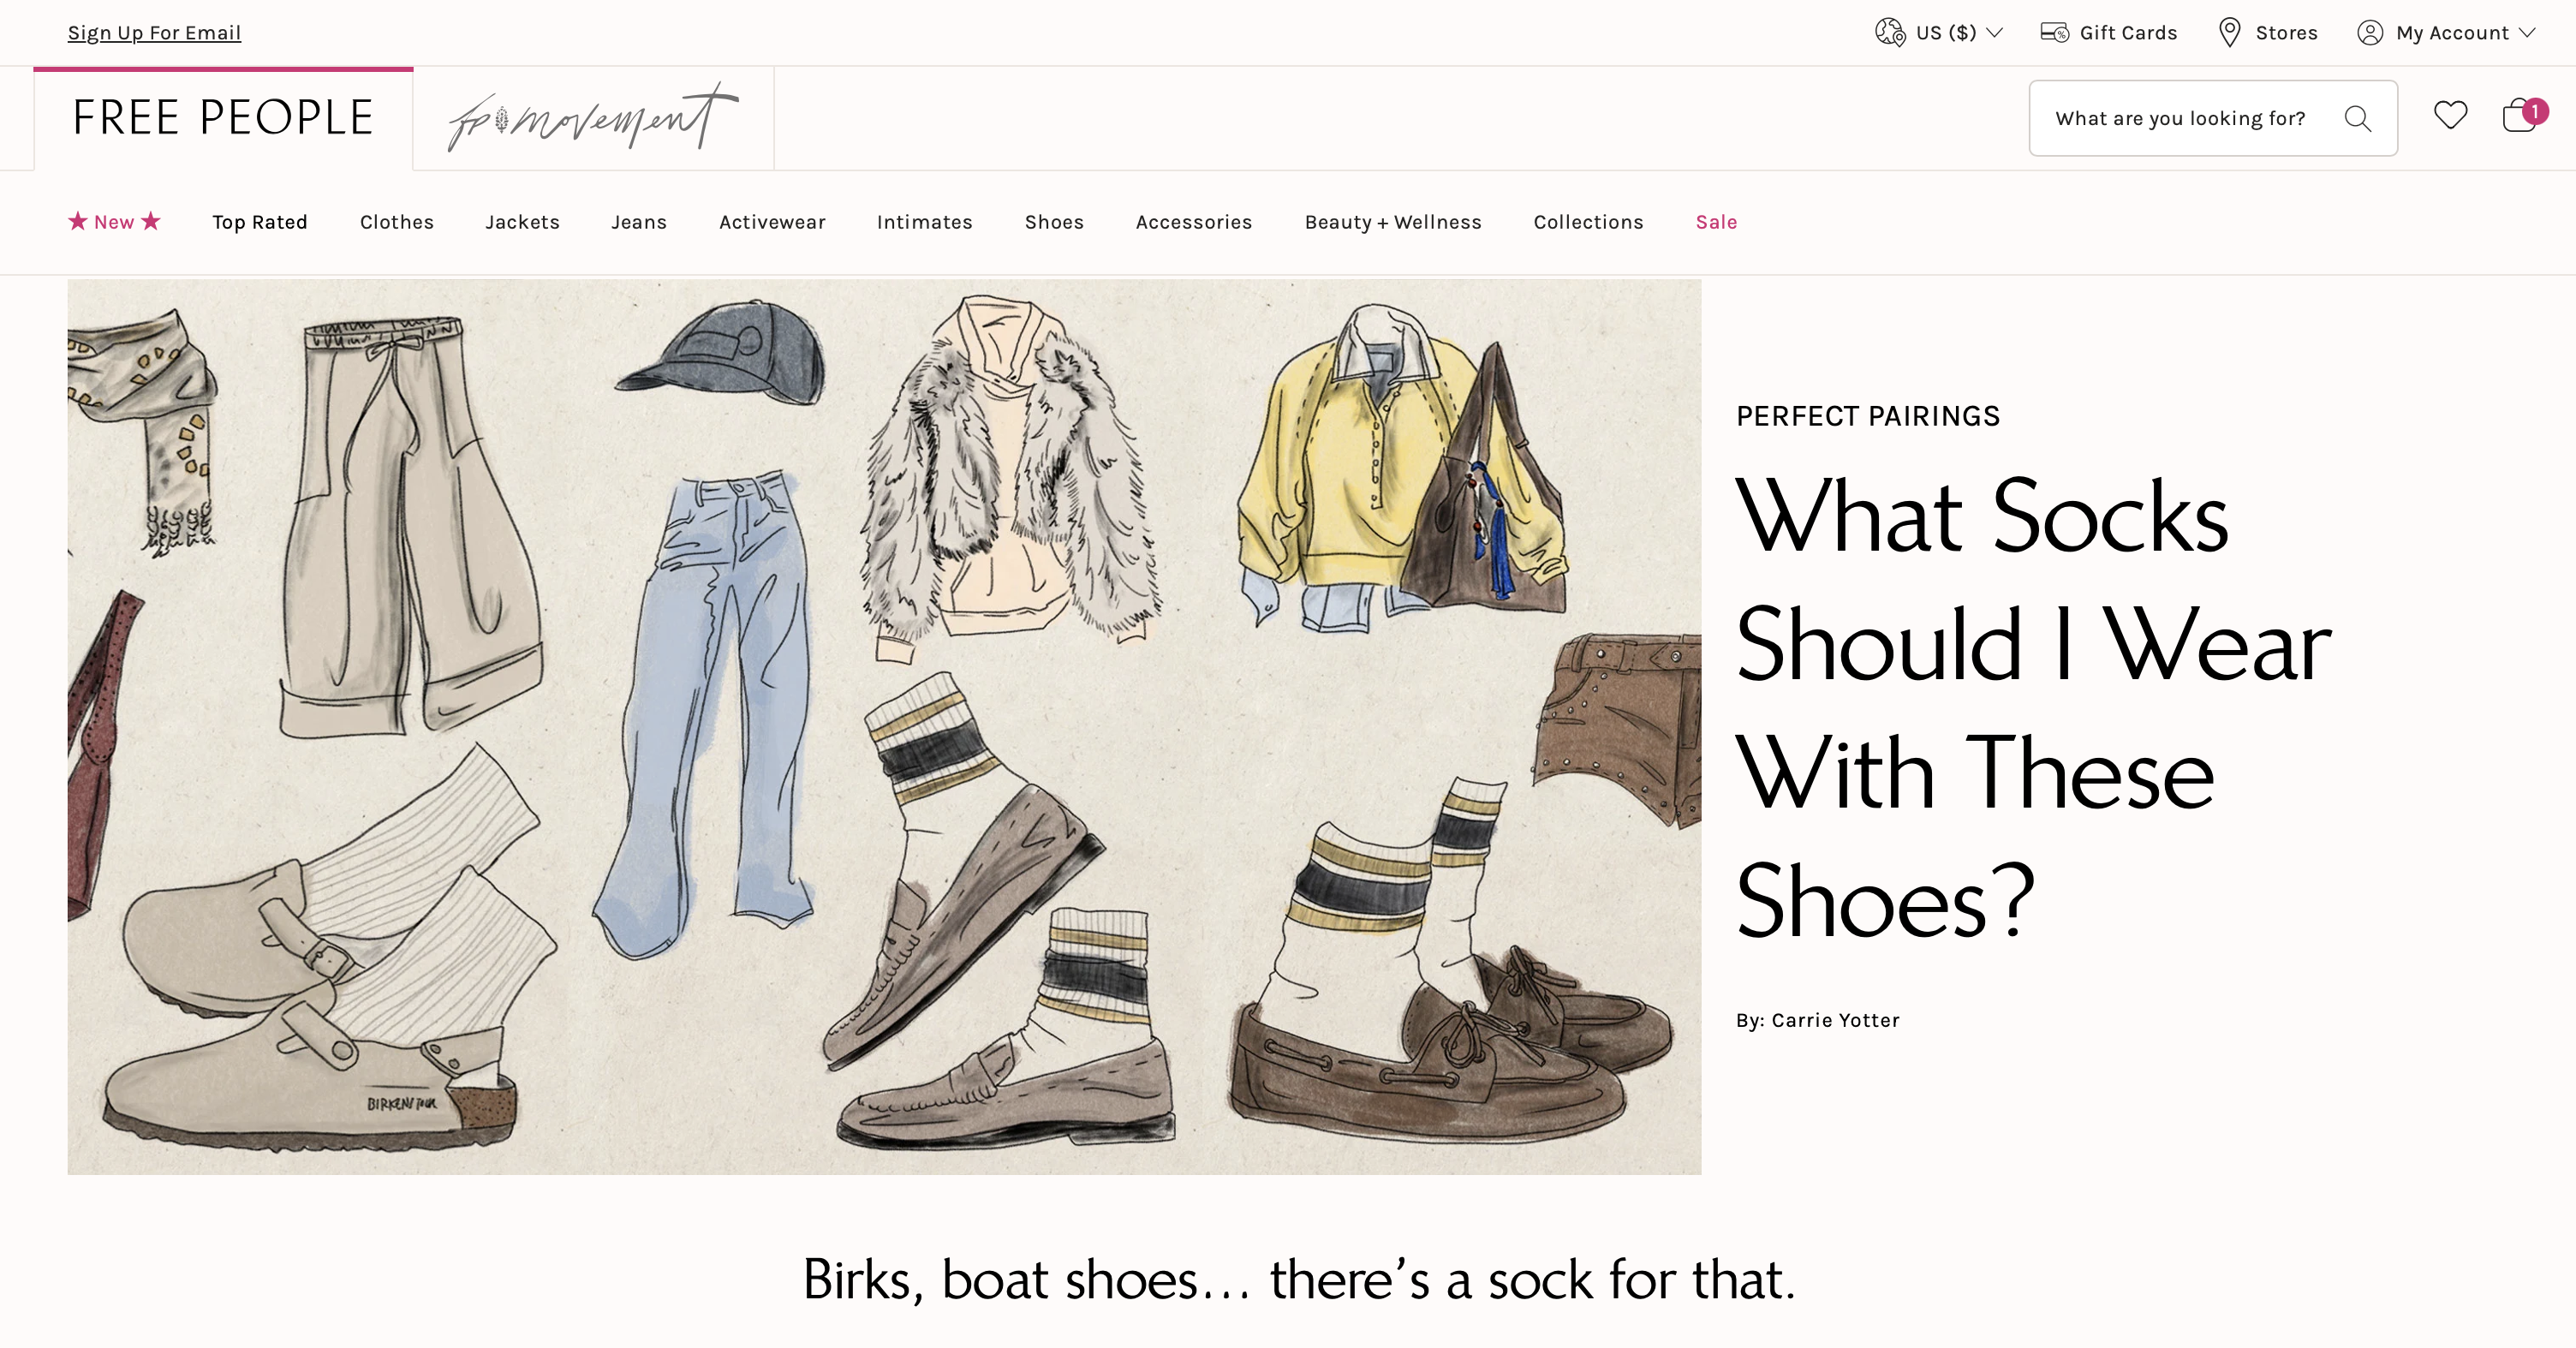Expand the My Account dropdown chevron
This screenshot has height=1348, width=2576.
tap(2528, 32)
